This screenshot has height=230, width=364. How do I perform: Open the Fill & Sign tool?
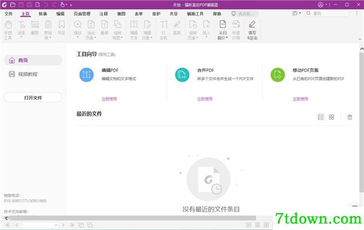252,30
